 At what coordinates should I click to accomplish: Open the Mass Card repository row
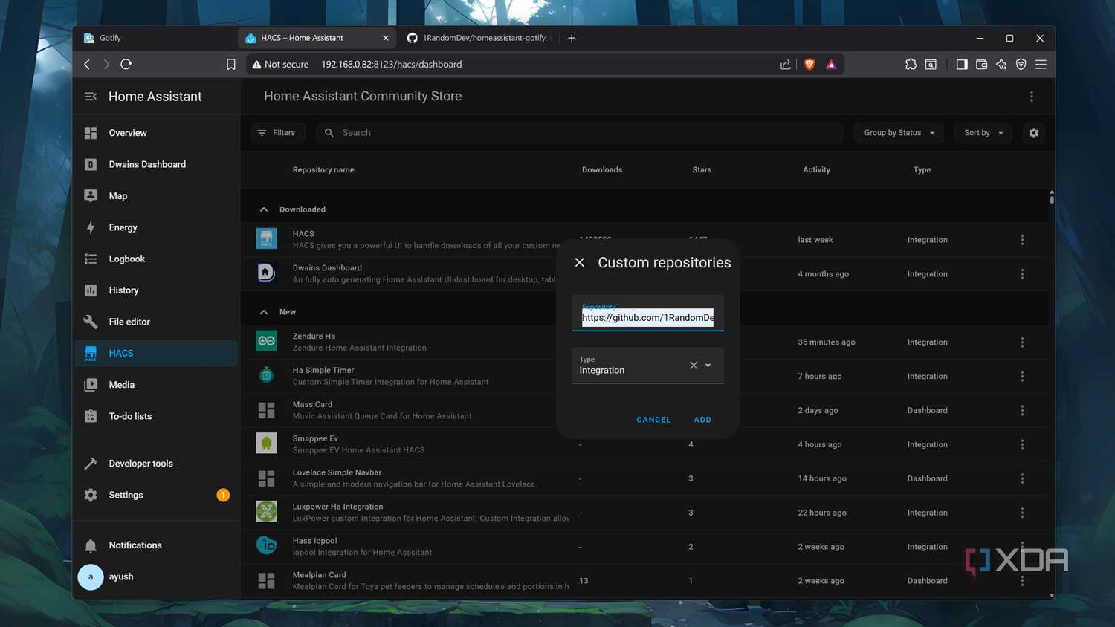coord(644,410)
